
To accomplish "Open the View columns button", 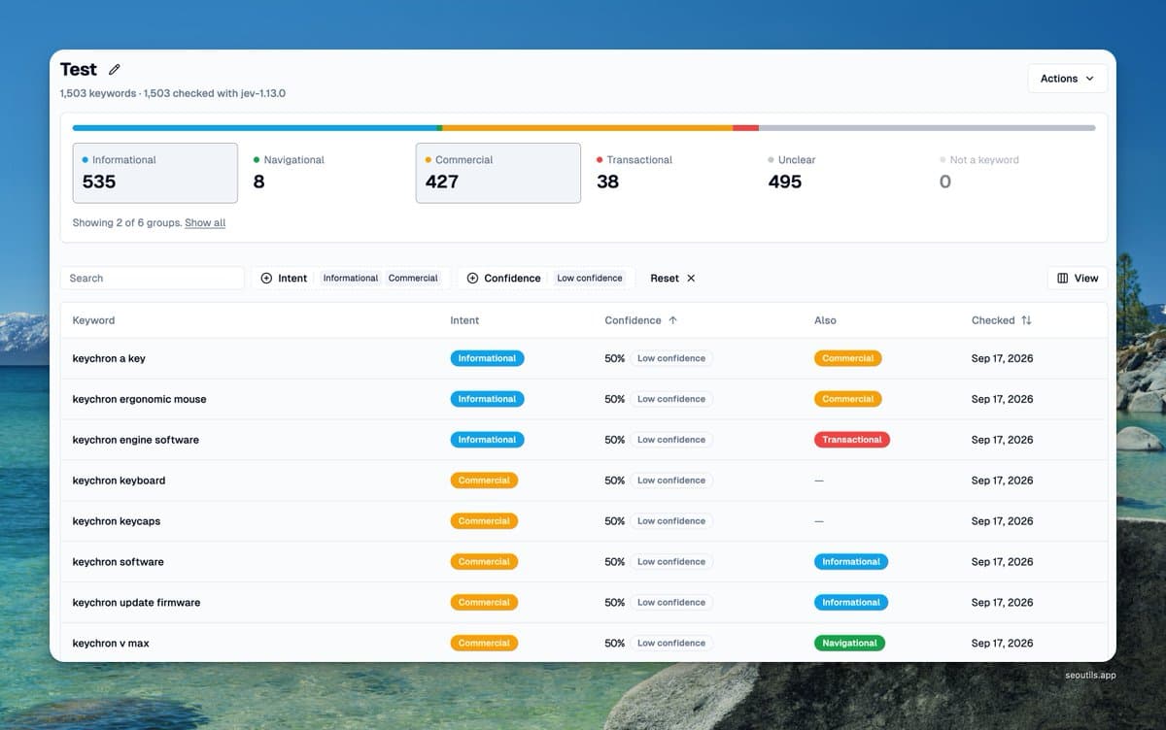I will (1078, 278).
